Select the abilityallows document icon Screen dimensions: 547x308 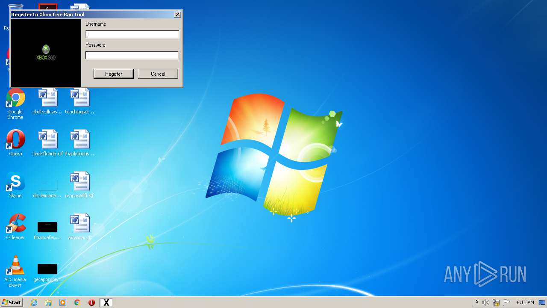(47, 102)
